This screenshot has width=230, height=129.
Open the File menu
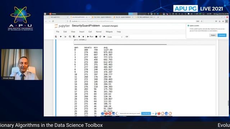[57, 32]
